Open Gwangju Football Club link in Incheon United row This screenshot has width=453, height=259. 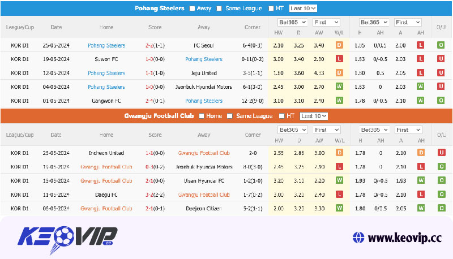pyautogui.click(x=204, y=153)
